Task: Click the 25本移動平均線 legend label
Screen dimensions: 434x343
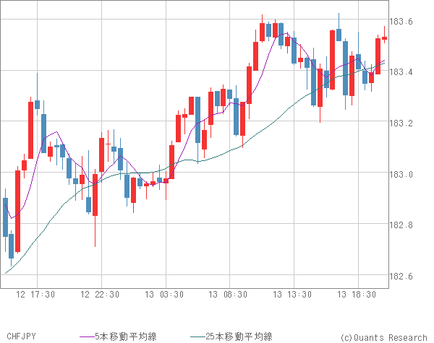Action: [x=239, y=337]
